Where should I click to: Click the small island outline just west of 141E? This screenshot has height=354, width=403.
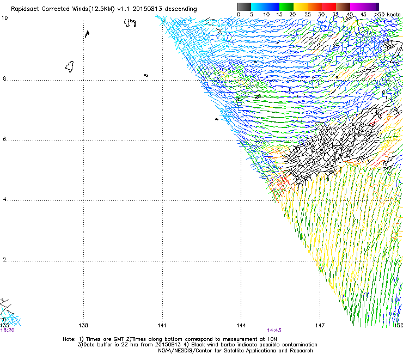(x=146, y=75)
